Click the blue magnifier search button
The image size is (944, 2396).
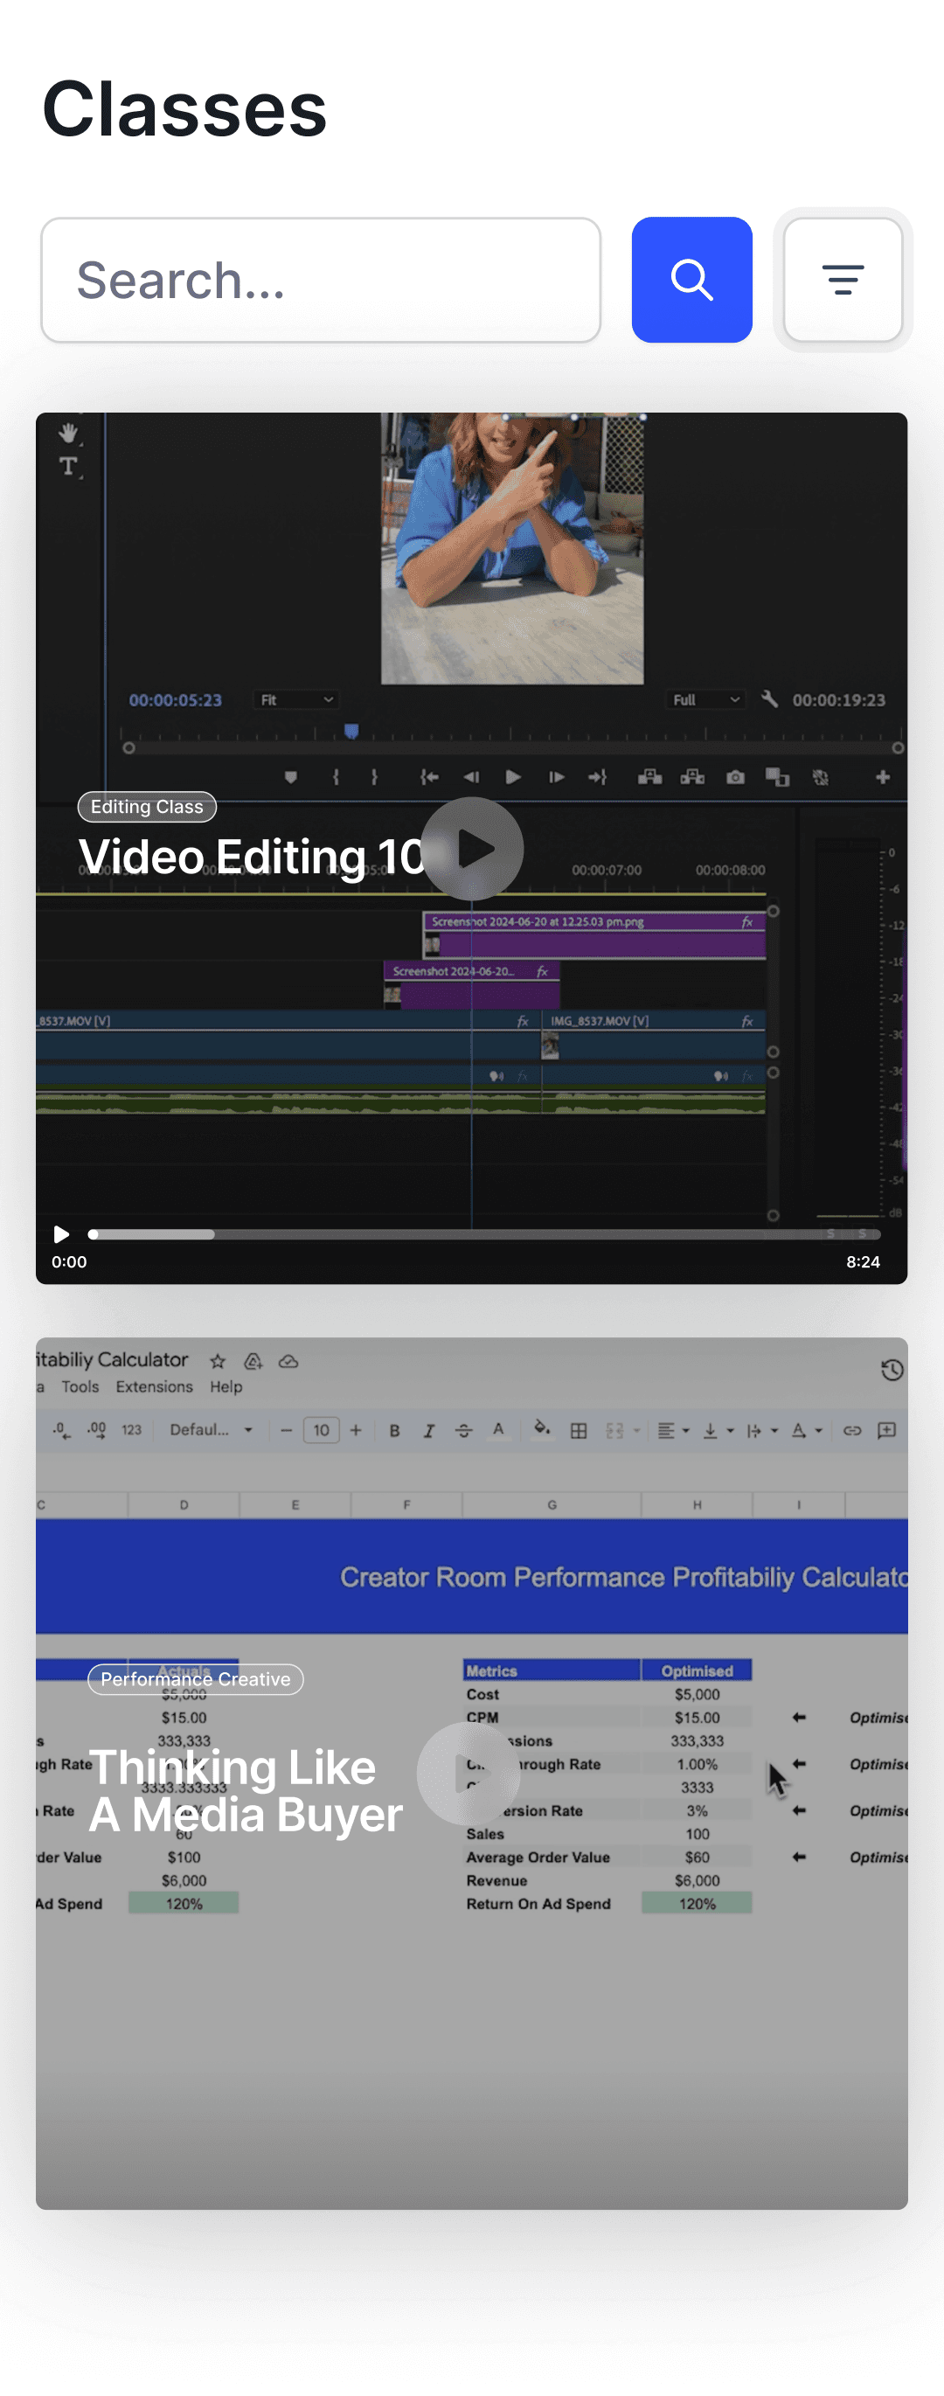pyautogui.click(x=691, y=280)
